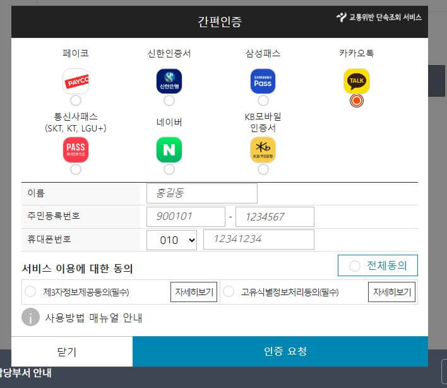Click the 네이버 label text
Screen dimensions: 447x388
click(169, 122)
